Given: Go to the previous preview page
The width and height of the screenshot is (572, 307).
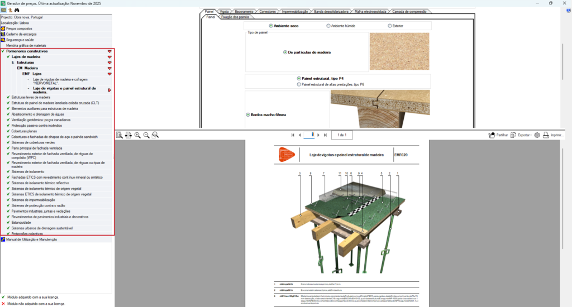Looking at the screenshot, I should pyautogui.click(x=300, y=135).
